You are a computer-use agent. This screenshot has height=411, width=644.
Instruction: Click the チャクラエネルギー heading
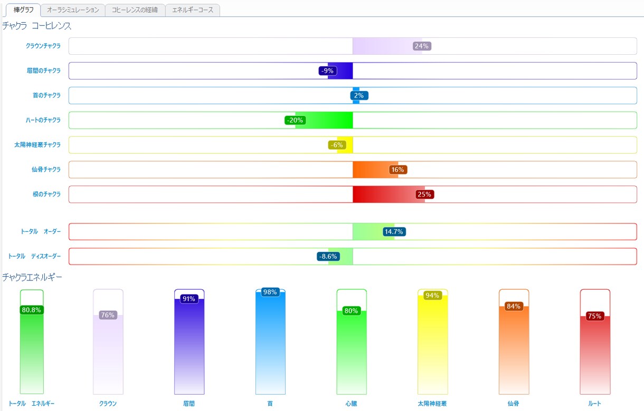(x=32, y=277)
